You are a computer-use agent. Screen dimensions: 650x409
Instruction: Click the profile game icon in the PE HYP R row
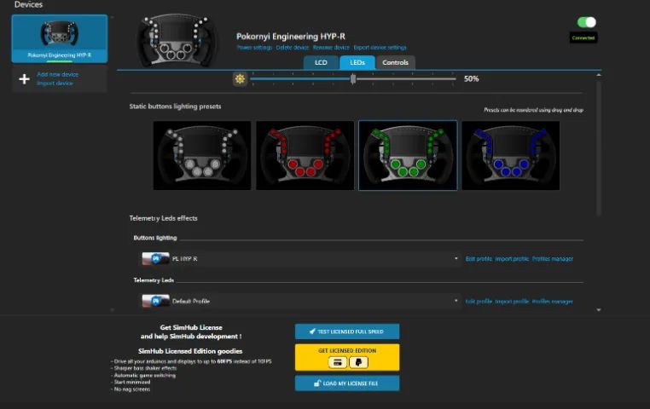(155, 259)
